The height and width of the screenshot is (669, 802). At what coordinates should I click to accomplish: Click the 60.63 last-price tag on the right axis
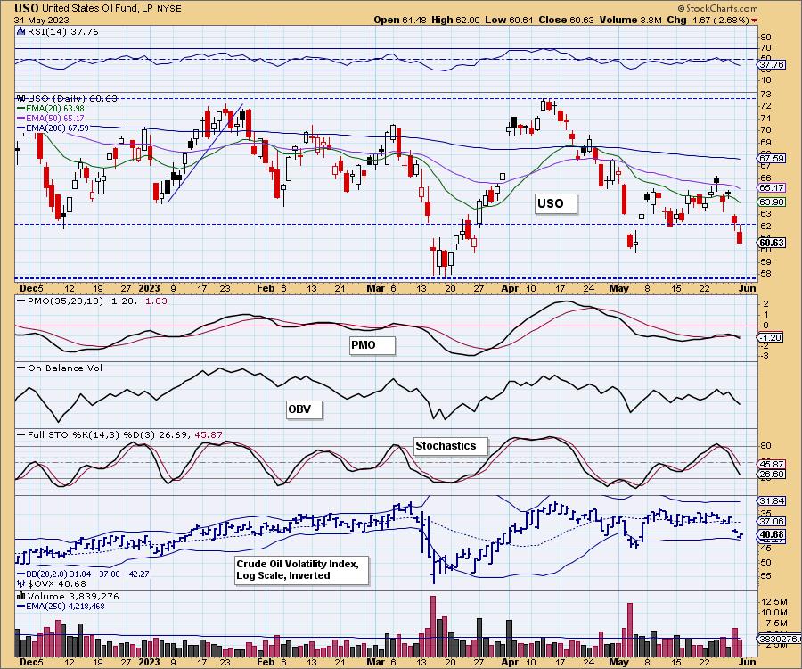(771, 243)
